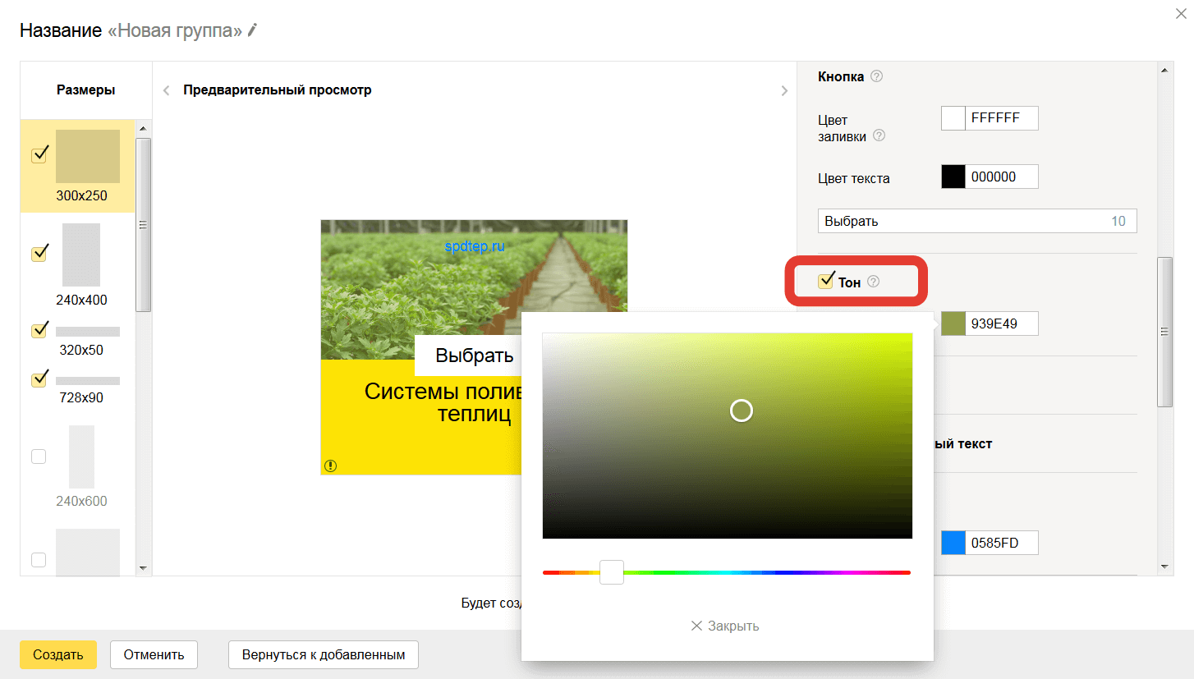Click Вернуться к добавленным button
Viewport: 1194px width, 679px height.
[323, 654]
